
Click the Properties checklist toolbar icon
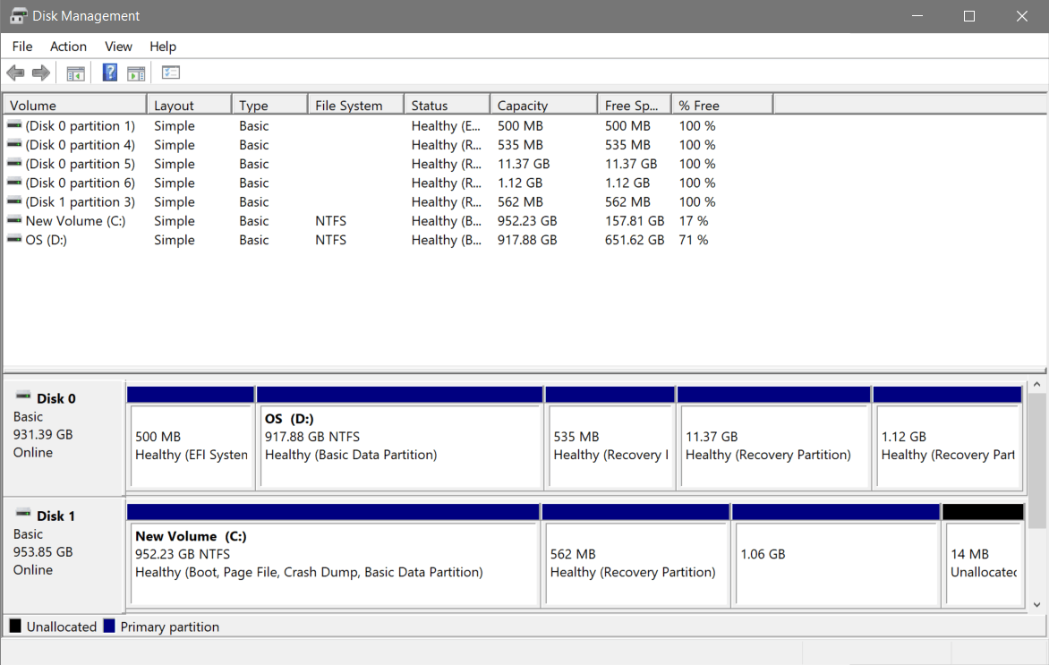point(170,72)
